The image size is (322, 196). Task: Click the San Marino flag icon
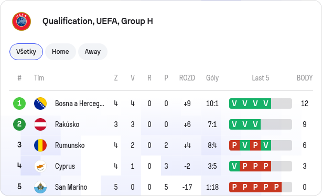click(x=40, y=187)
